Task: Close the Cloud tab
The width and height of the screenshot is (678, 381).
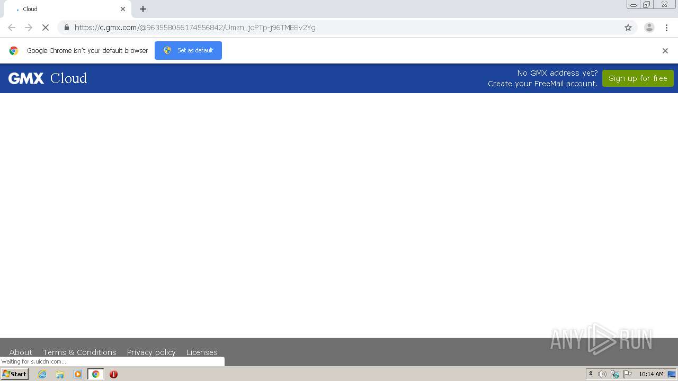Action: click(x=123, y=9)
